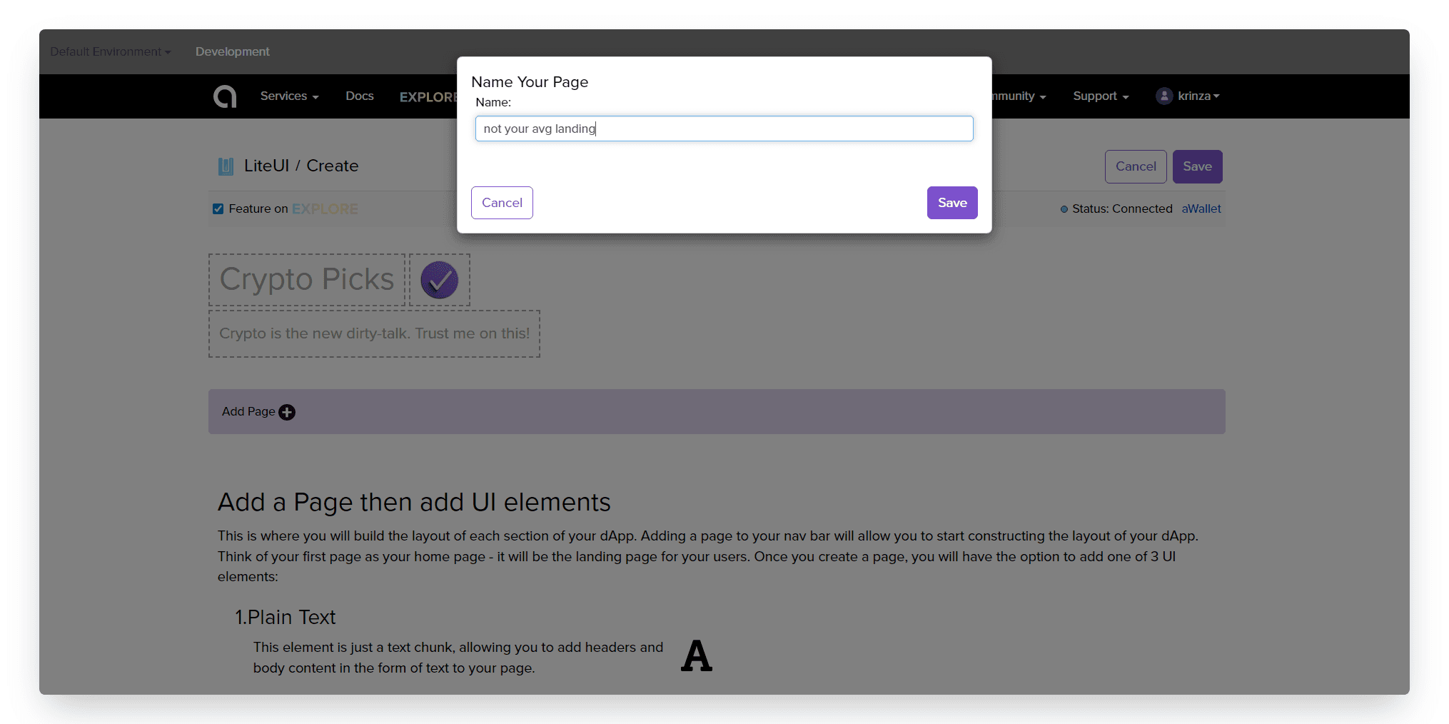
Task: Toggle the Feature on EXPLORE checkbox
Action: [x=218, y=209]
